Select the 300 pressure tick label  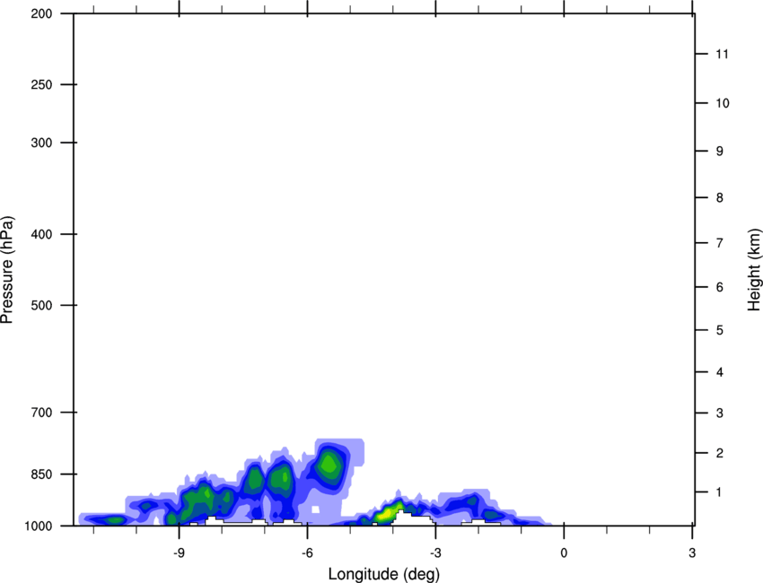[41, 143]
